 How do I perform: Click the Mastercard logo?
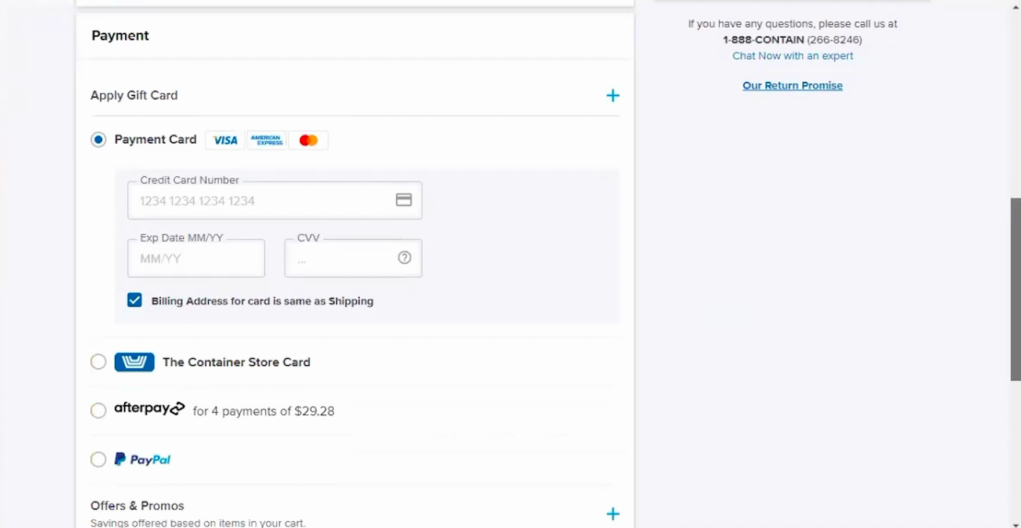click(x=308, y=140)
